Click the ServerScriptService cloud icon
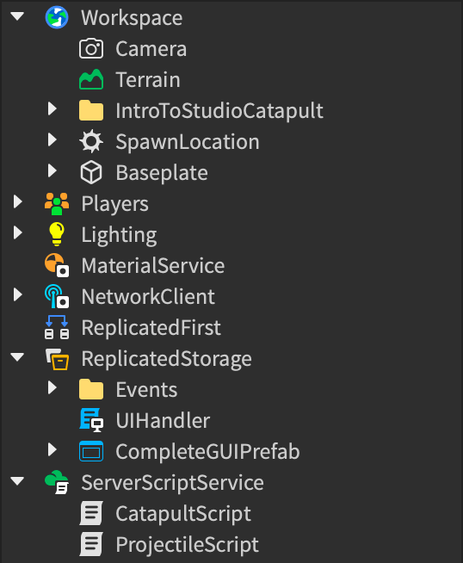The width and height of the screenshot is (463, 563). click(57, 482)
